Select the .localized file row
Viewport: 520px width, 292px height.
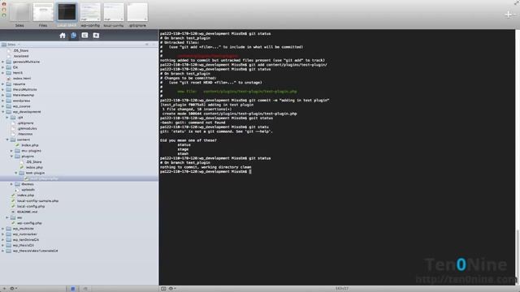[x=79, y=56]
